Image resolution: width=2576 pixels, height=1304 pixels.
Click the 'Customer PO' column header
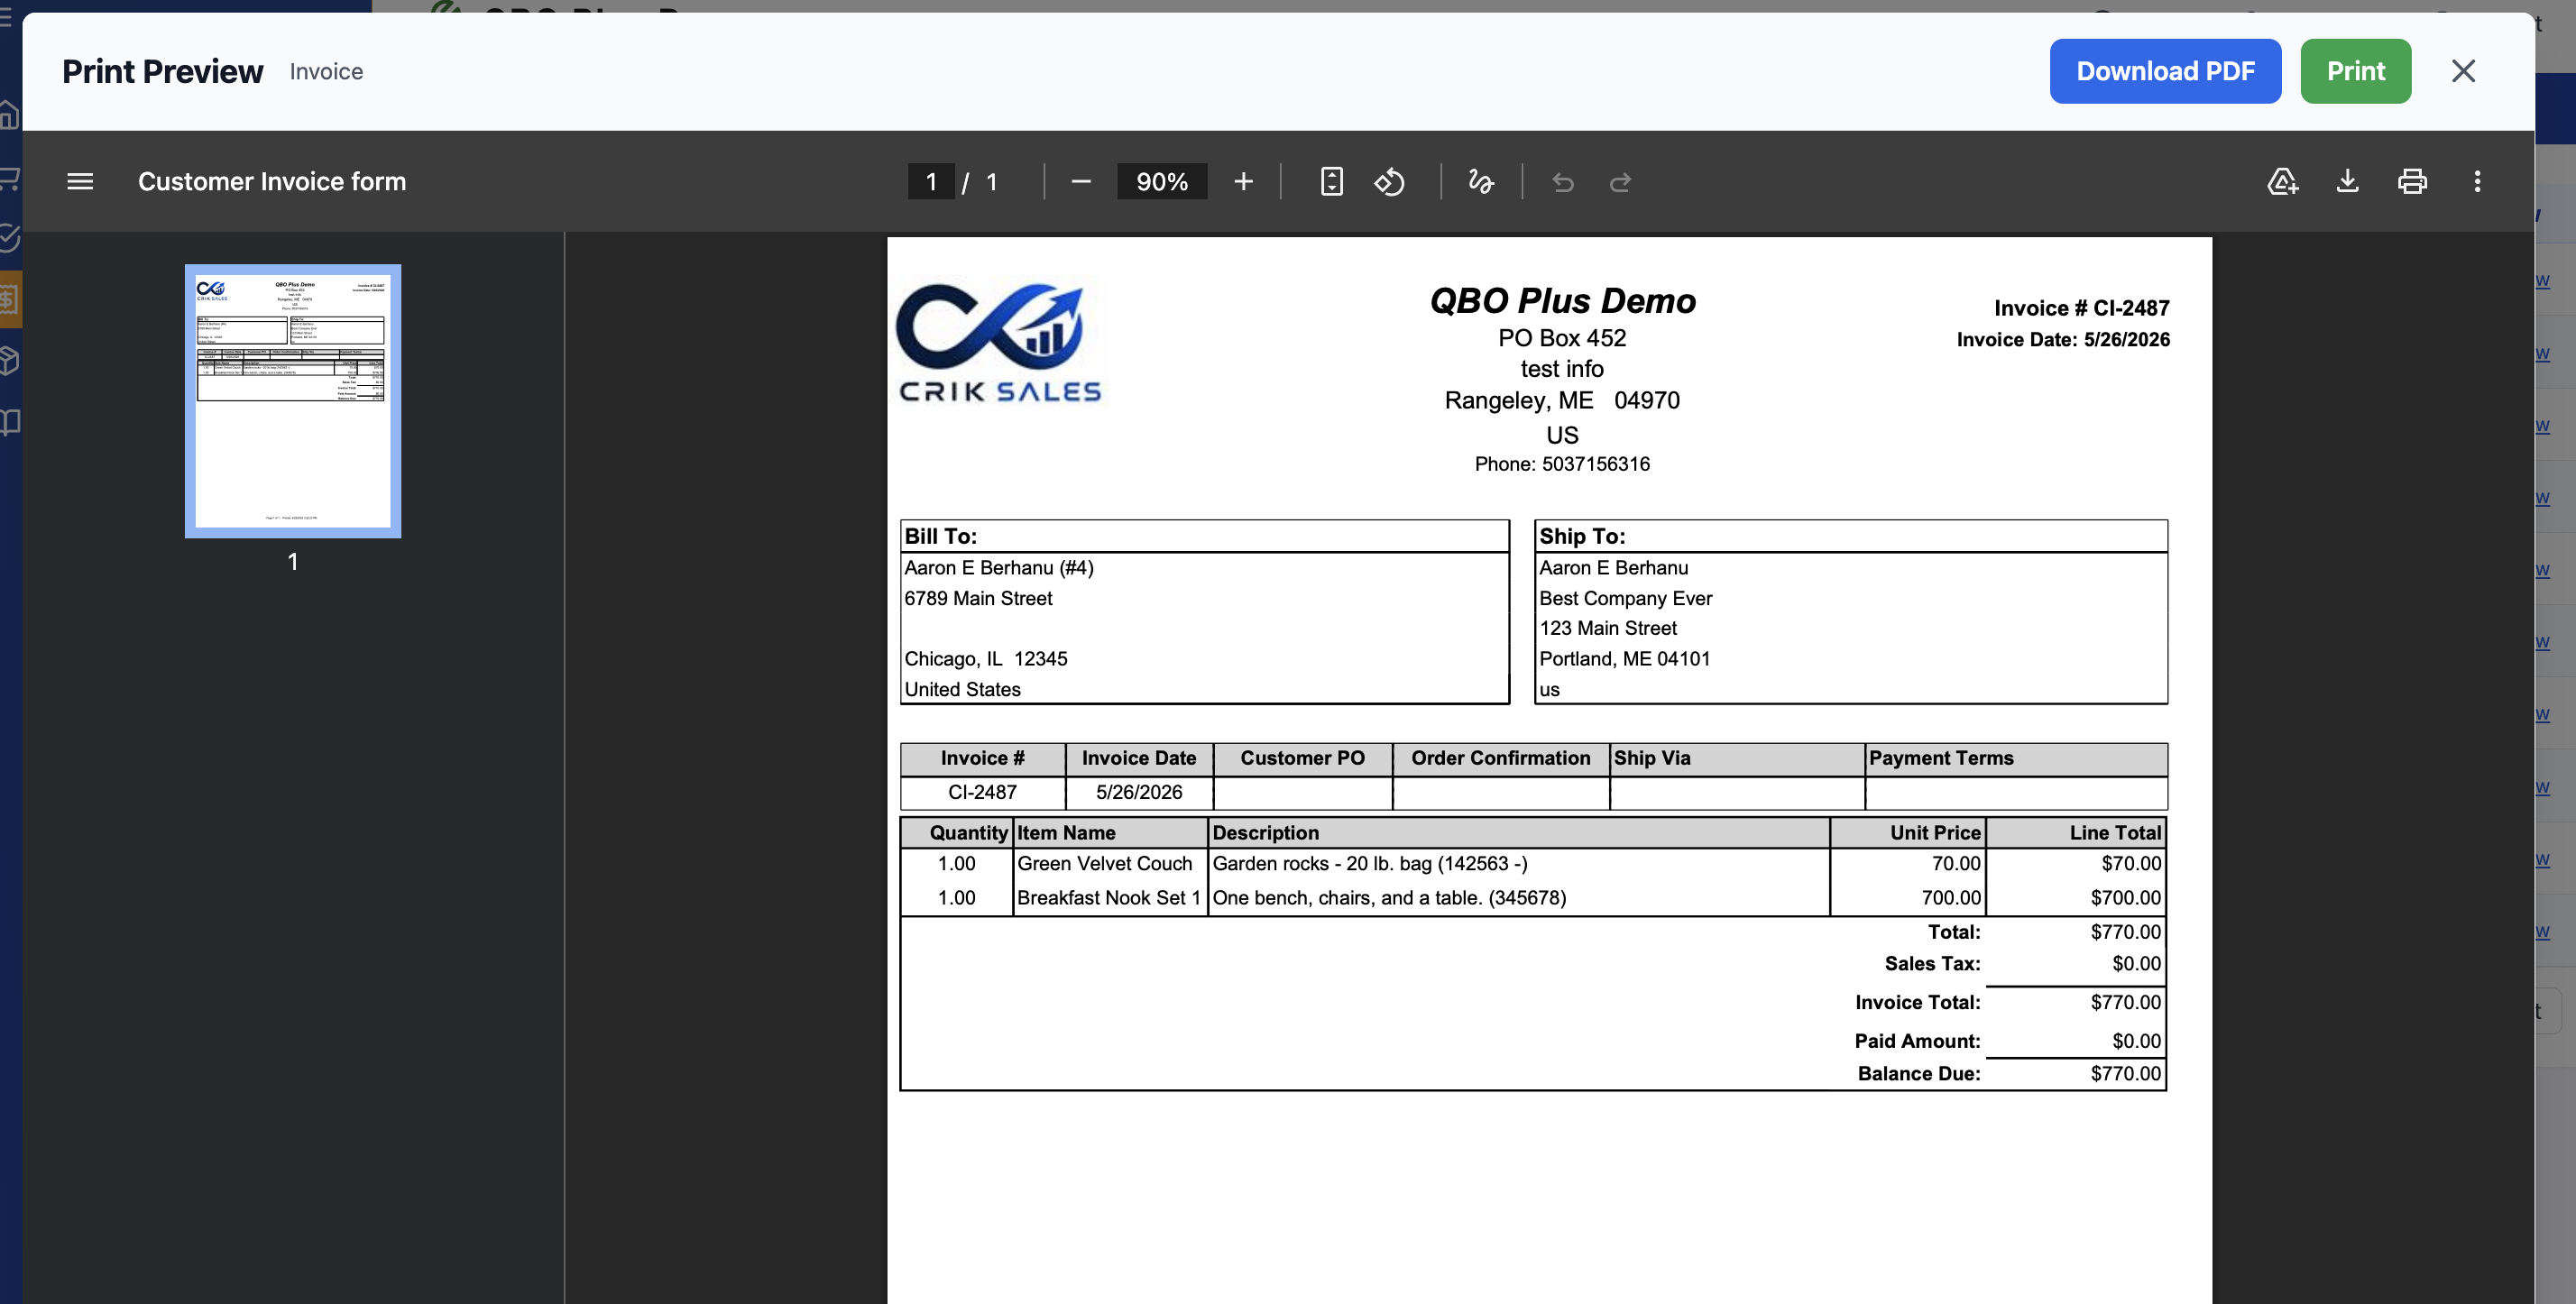[1302, 758]
